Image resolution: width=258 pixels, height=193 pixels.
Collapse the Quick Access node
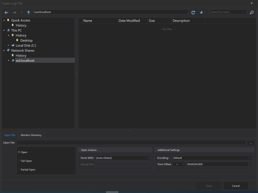[x=4, y=20]
